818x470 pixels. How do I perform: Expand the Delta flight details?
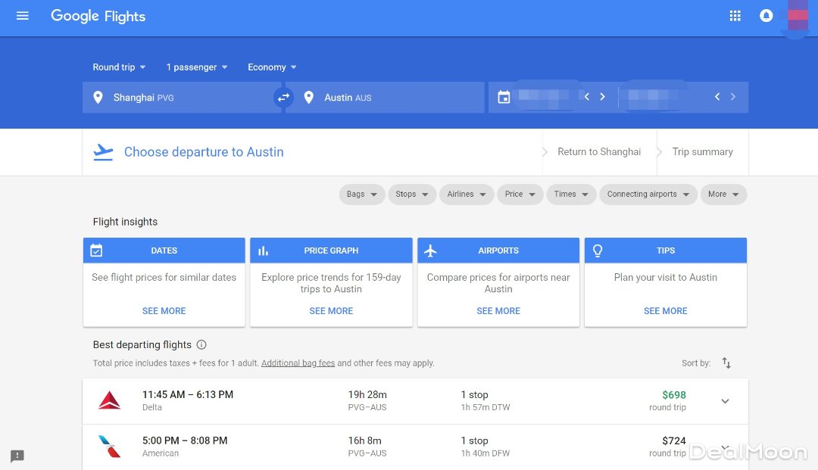point(725,401)
